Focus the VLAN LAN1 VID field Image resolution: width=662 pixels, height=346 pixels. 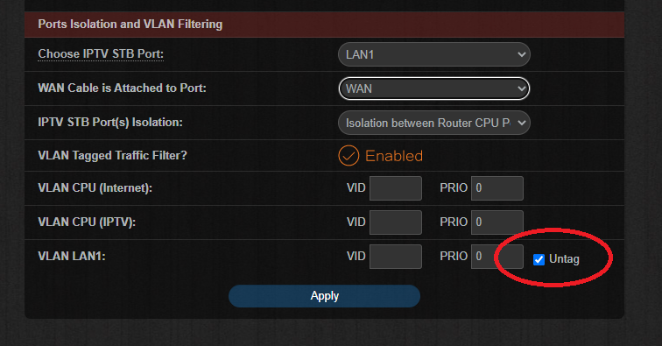tap(396, 257)
